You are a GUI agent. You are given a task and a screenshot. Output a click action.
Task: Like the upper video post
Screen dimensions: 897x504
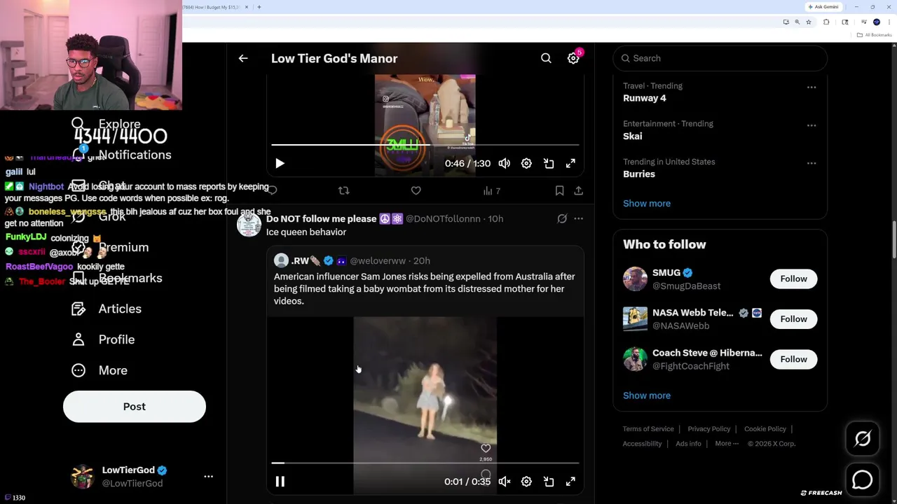pos(416,190)
